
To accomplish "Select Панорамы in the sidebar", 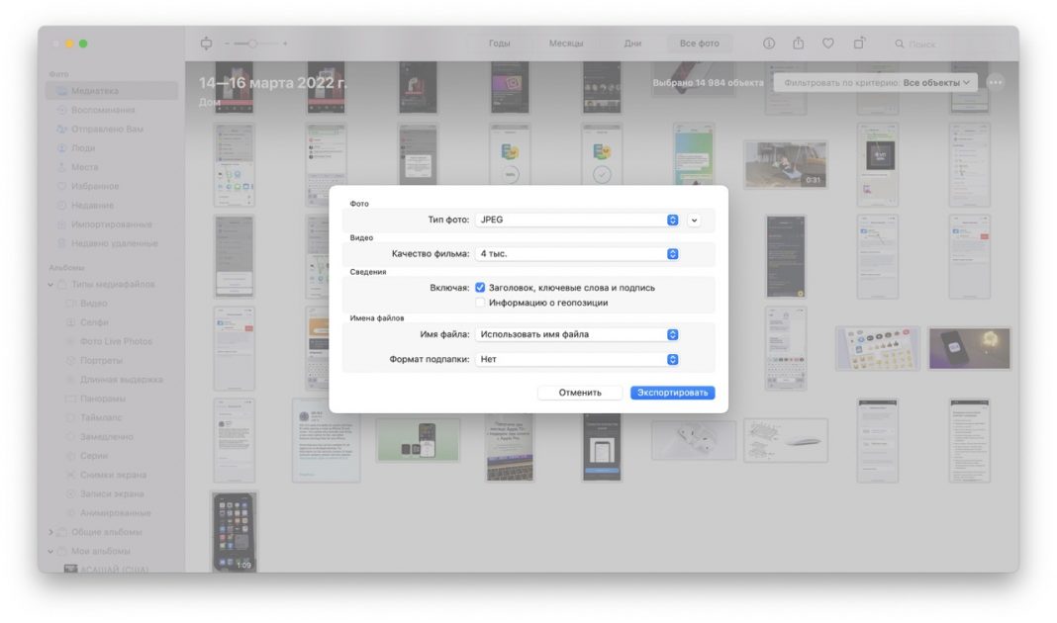I will (x=111, y=399).
